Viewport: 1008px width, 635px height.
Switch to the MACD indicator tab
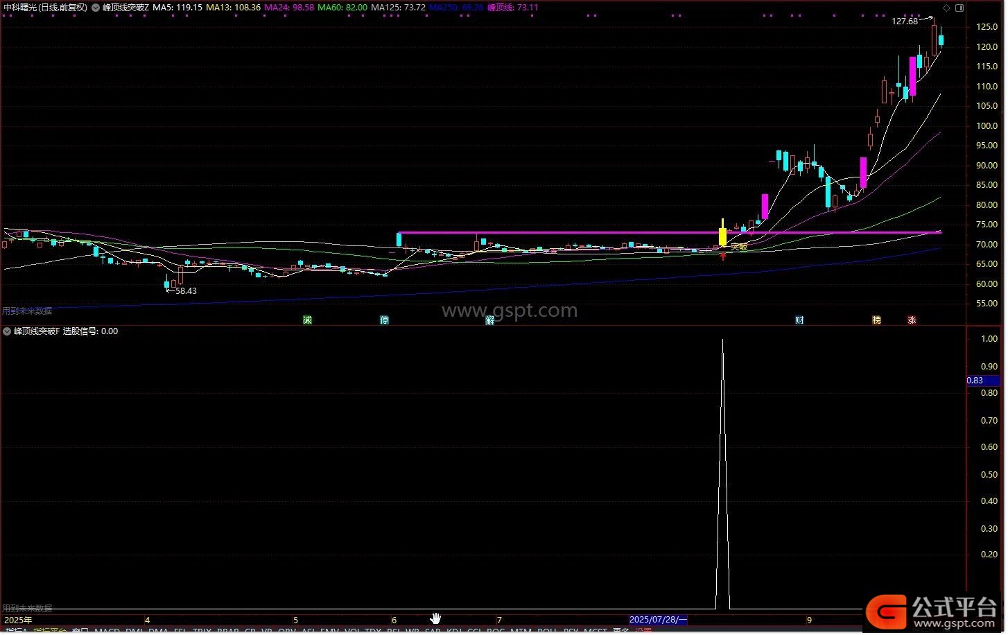[107, 631]
